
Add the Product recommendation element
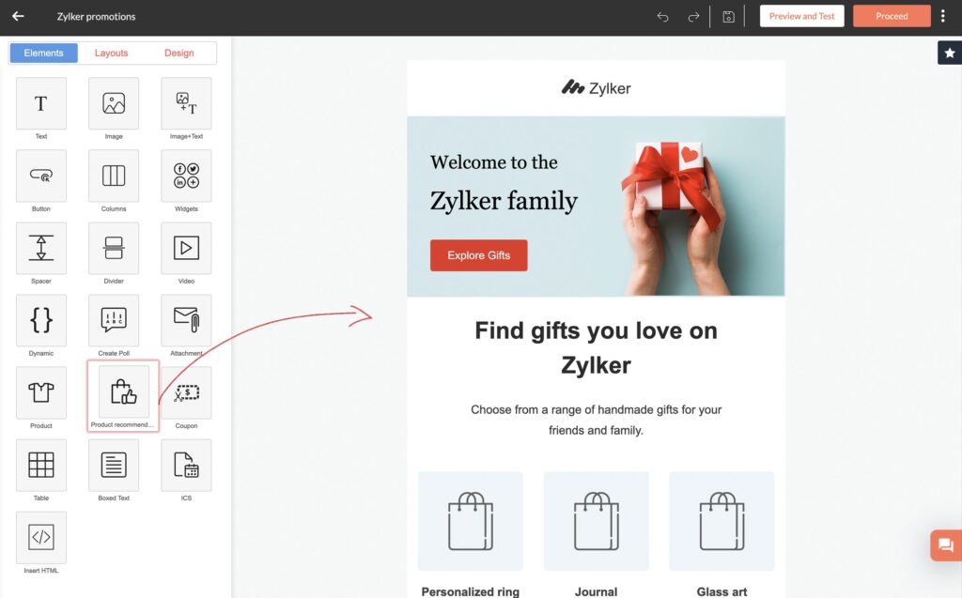click(x=122, y=394)
